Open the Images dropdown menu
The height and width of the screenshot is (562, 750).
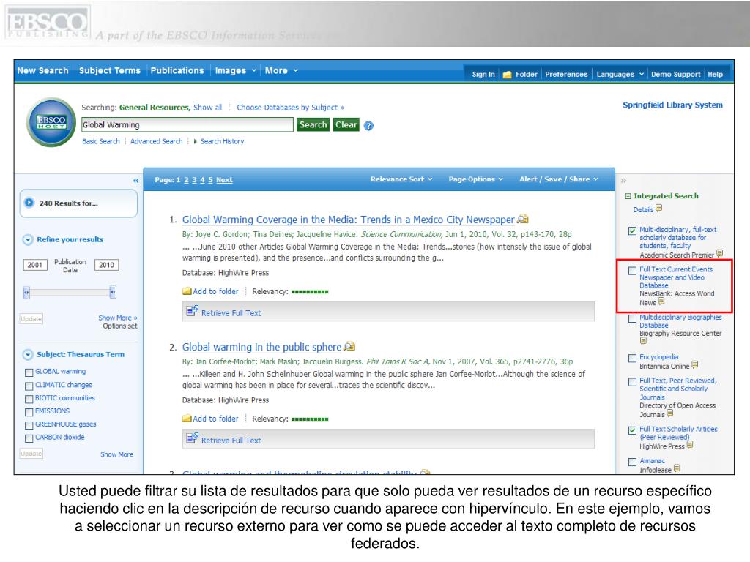coord(236,71)
